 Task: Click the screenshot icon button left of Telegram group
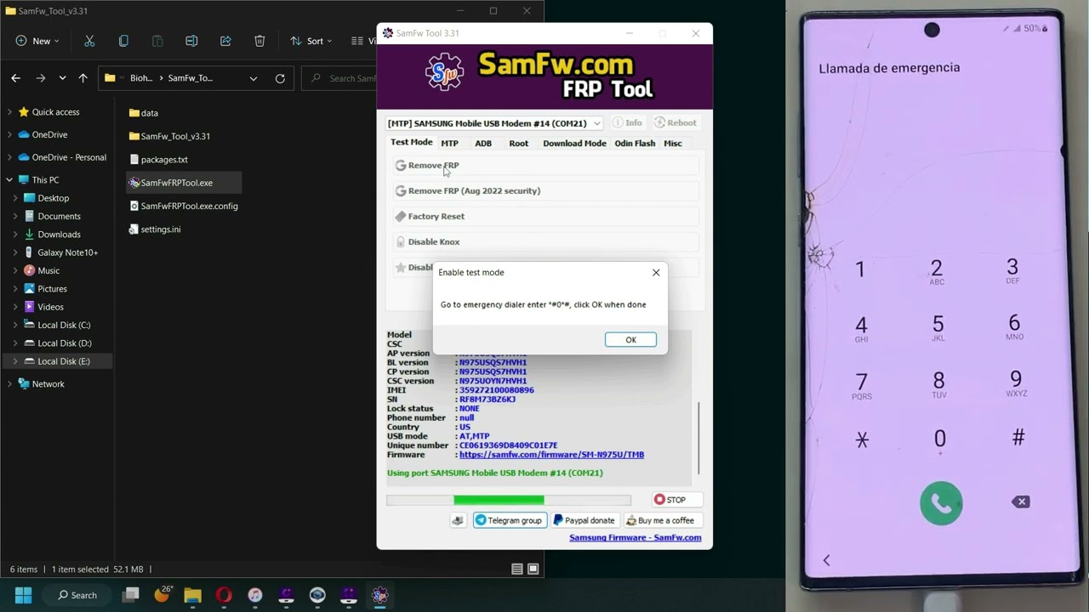458,520
